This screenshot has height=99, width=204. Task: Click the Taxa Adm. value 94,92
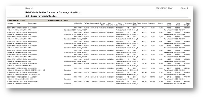point(152,64)
